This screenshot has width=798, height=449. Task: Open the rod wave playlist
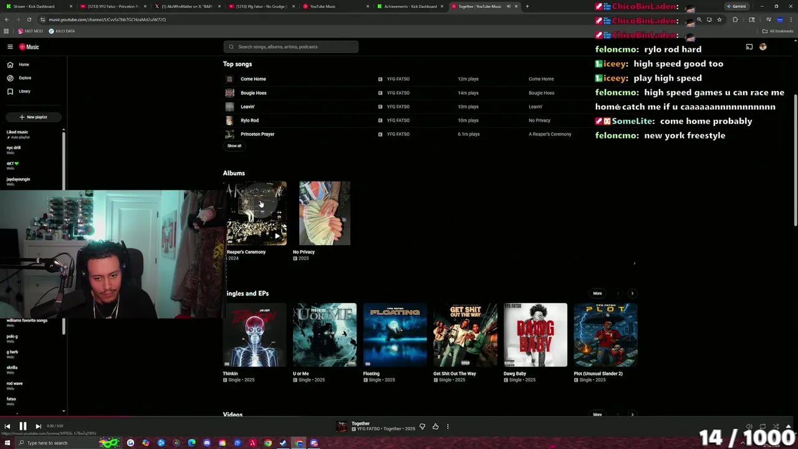point(14,385)
